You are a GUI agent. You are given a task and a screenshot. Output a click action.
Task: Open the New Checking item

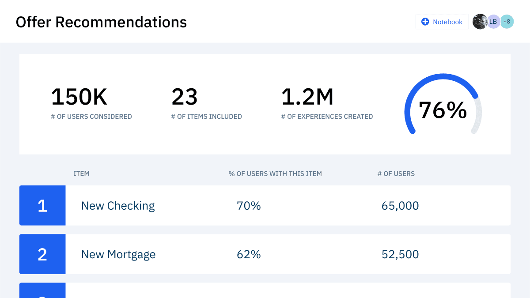[x=118, y=206]
